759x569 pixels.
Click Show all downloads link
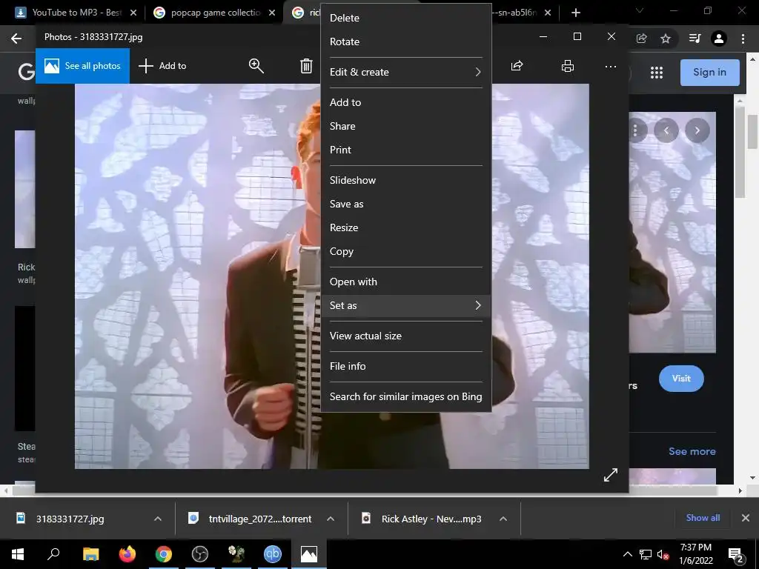(x=703, y=518)
